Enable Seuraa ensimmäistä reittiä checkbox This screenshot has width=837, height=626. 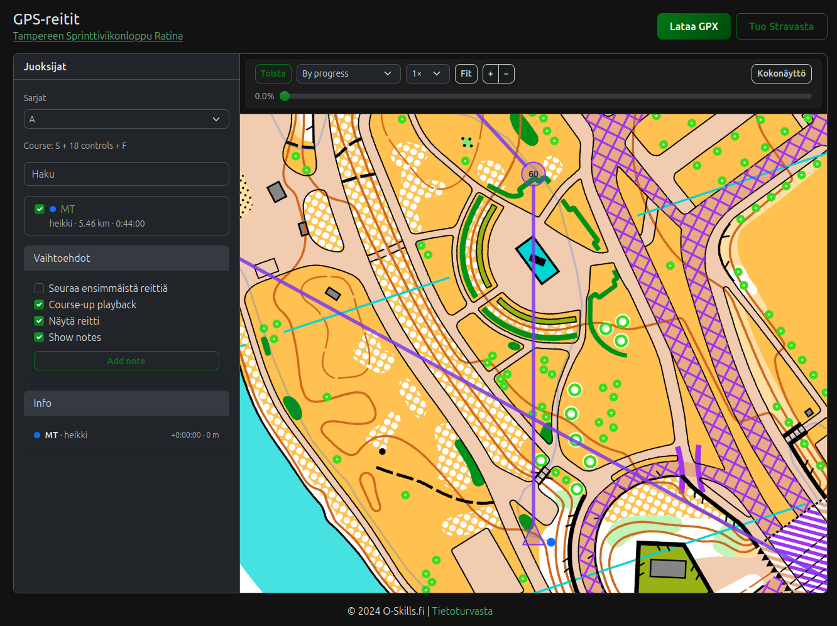(x=39, y=288)
